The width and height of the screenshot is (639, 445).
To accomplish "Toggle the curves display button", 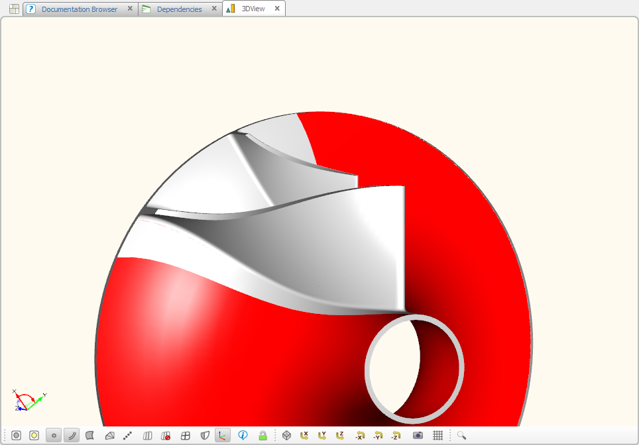I will (72, 435).
